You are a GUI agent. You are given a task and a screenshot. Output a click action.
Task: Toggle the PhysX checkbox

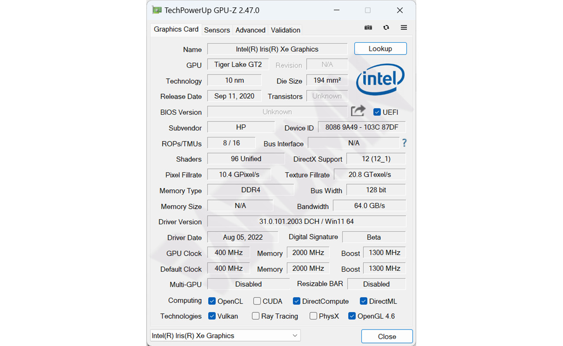point(313,316)
